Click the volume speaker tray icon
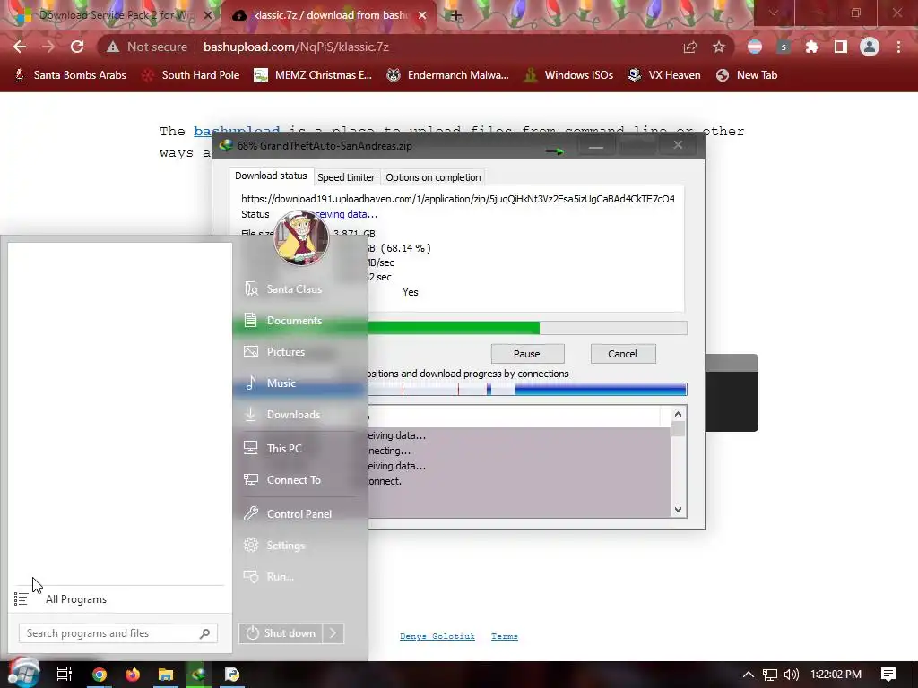 [791, 675]
